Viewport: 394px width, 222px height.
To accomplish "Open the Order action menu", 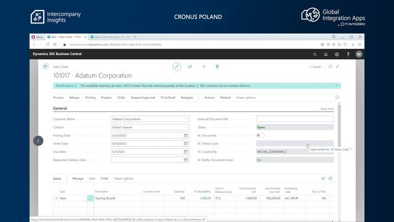I will [x=121, y=97].
